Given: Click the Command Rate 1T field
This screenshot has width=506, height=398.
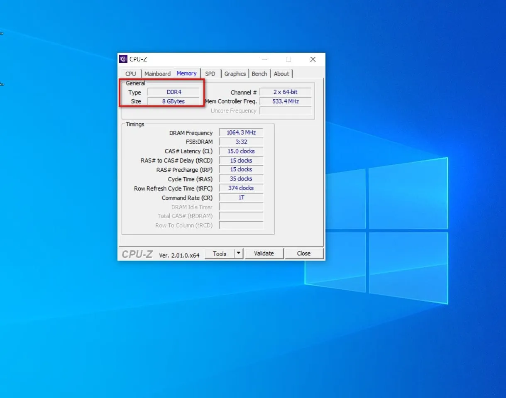Looking at the screenshot, I should pyautogui.click(x=241, y=198).
